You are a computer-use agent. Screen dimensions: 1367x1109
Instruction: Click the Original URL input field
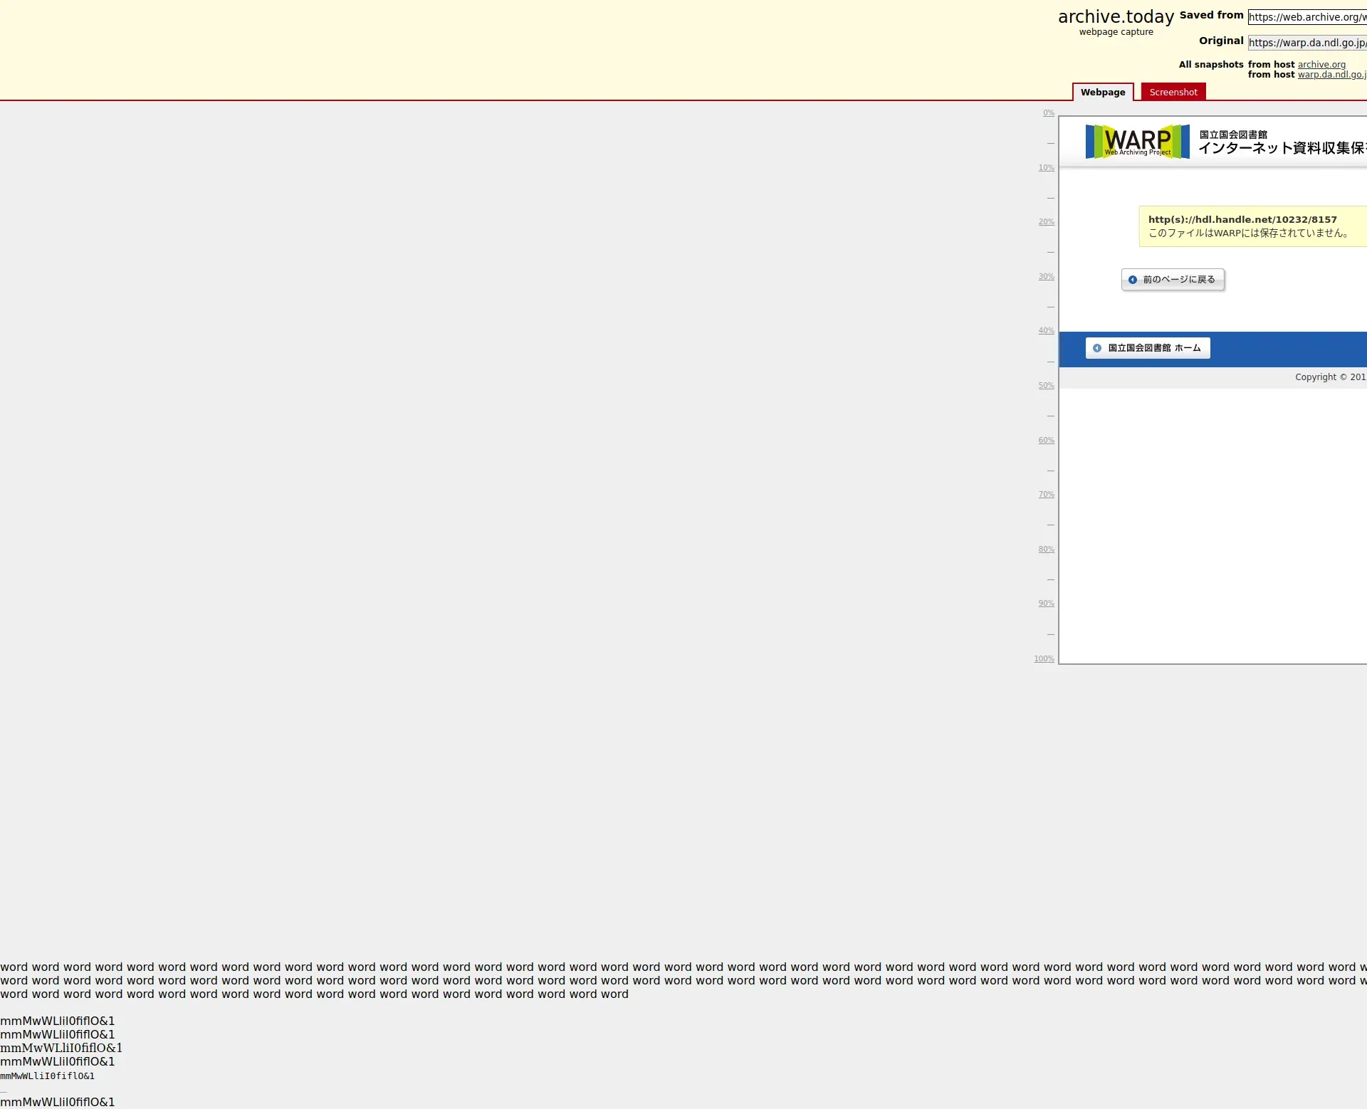tap(1306, 43)
